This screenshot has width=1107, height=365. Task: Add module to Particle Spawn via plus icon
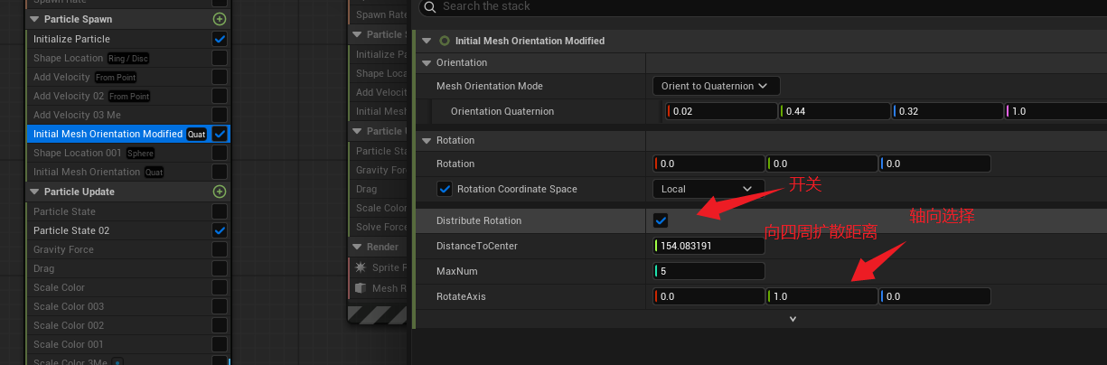click(220, 19)
